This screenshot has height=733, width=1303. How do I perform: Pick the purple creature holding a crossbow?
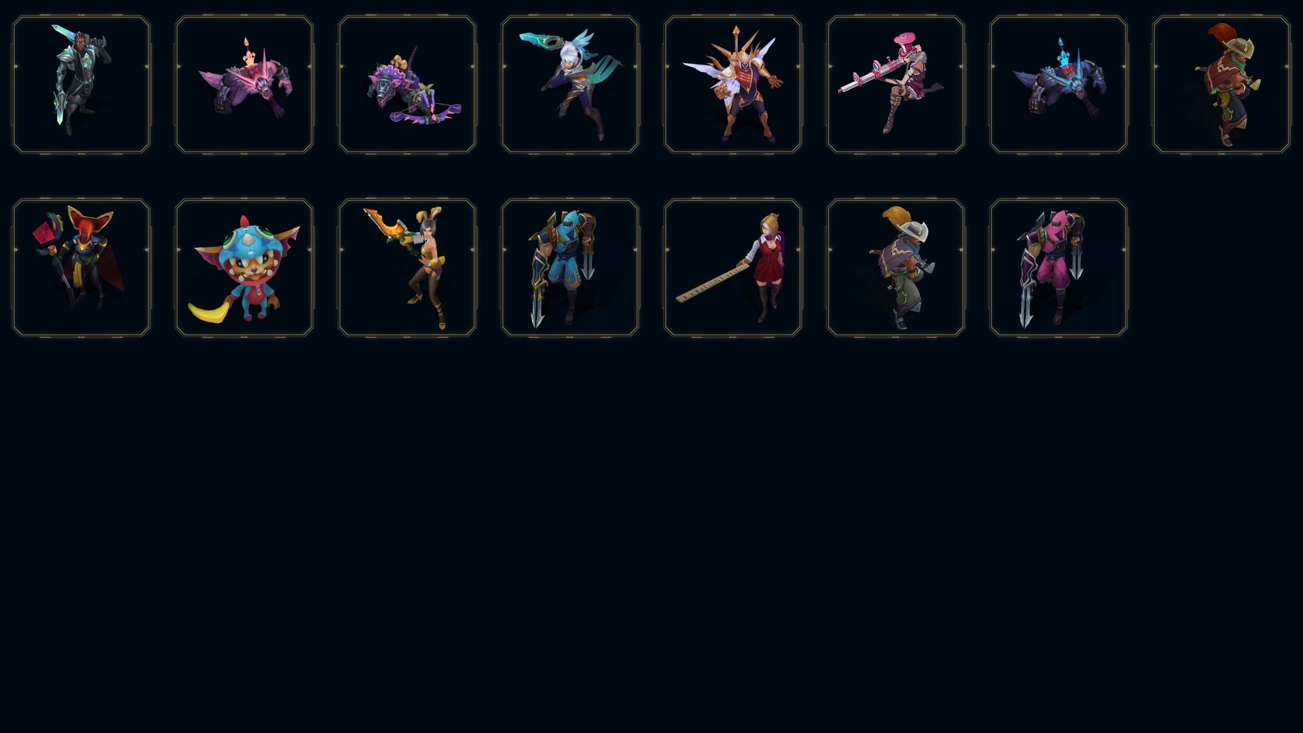click(407, 85)
